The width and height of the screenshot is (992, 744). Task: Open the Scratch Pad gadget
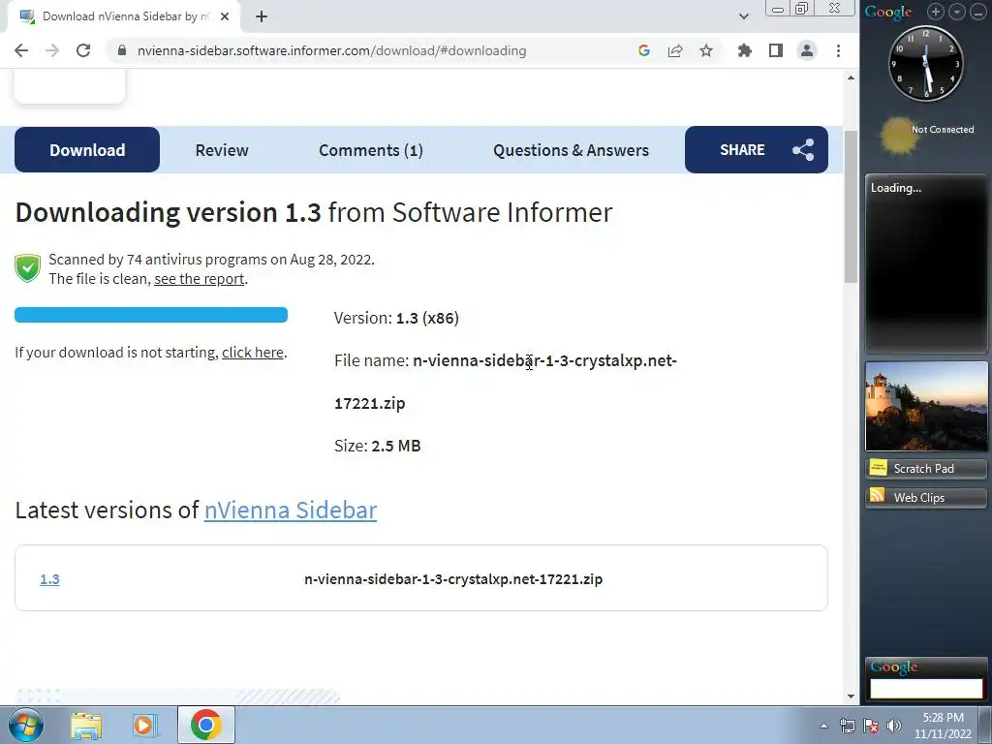(x=925, y=468)
